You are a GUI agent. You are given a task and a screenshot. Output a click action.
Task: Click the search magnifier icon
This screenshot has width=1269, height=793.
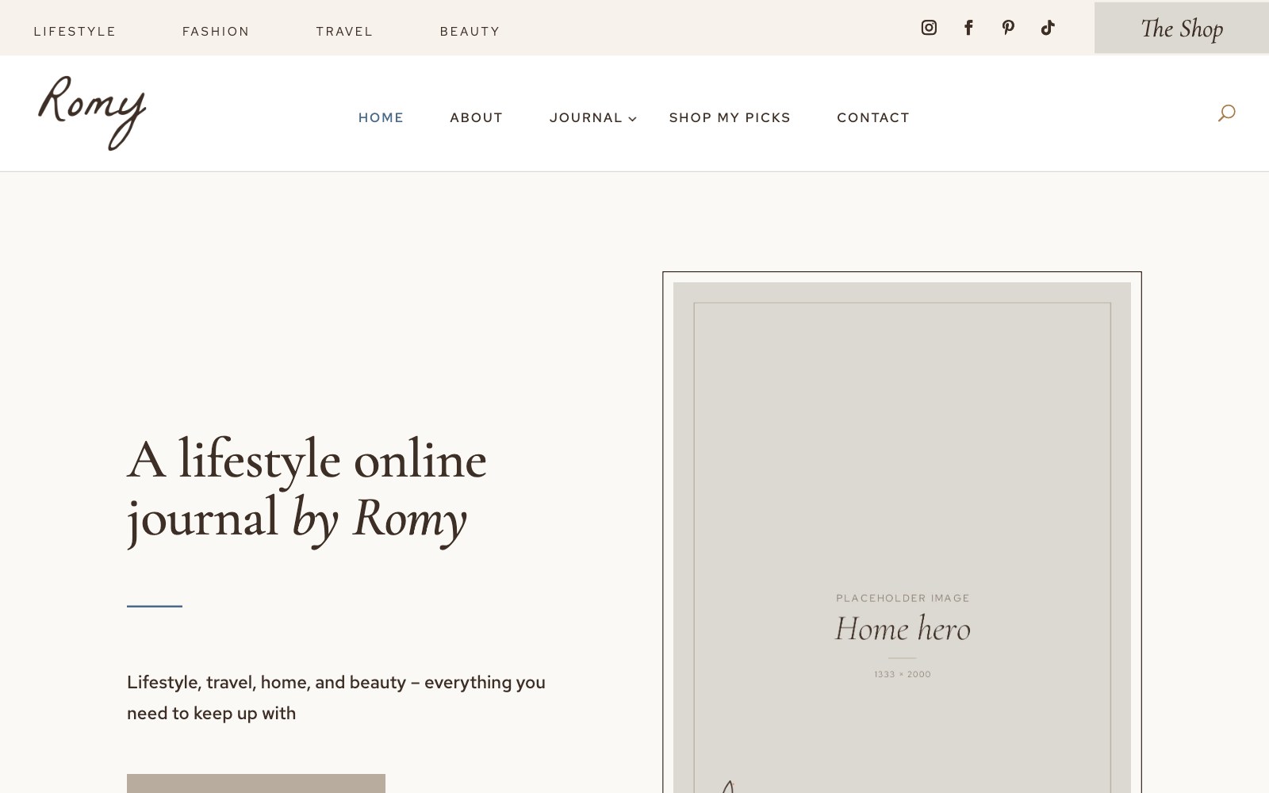(x=1226, y=113)
